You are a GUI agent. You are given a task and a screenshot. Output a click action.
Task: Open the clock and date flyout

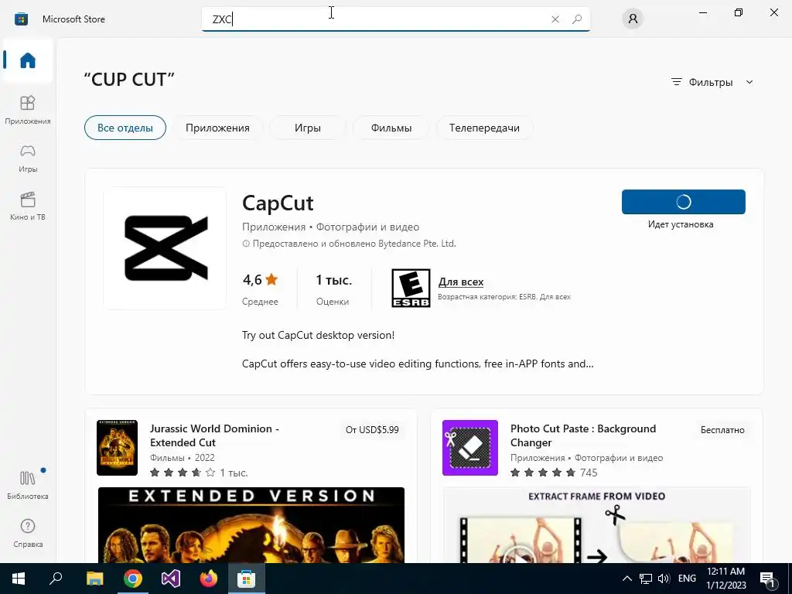725,579
